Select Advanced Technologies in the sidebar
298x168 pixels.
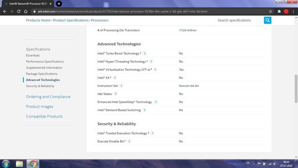pyautogui.click(x=43, y=80)
